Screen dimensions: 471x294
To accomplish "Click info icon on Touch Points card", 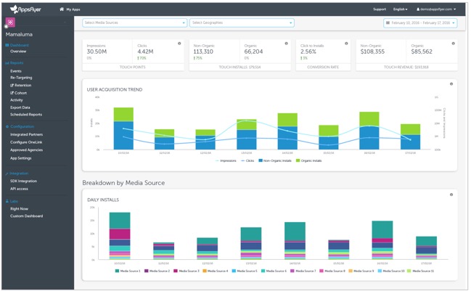I will (179, 44).
